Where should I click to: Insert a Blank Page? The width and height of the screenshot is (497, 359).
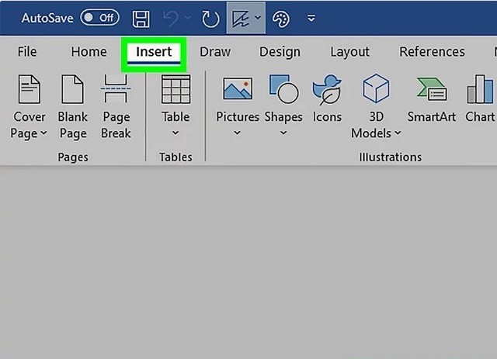(73, 107)
